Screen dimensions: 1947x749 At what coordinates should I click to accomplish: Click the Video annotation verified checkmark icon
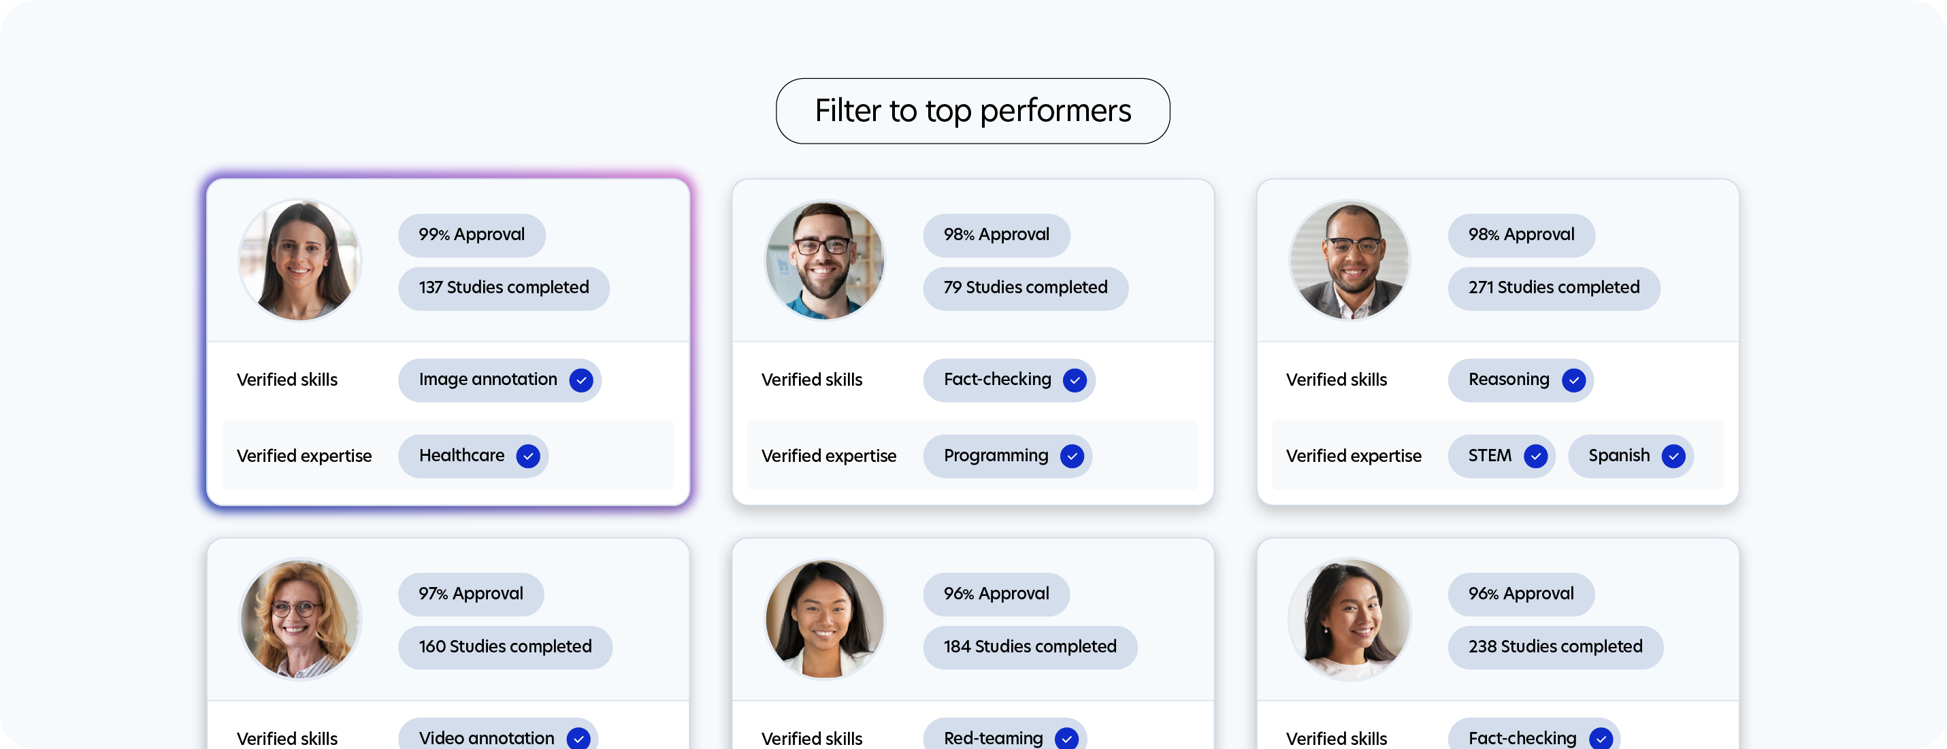[578, 738]
